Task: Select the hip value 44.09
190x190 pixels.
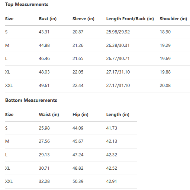Action: coord(78,128)
